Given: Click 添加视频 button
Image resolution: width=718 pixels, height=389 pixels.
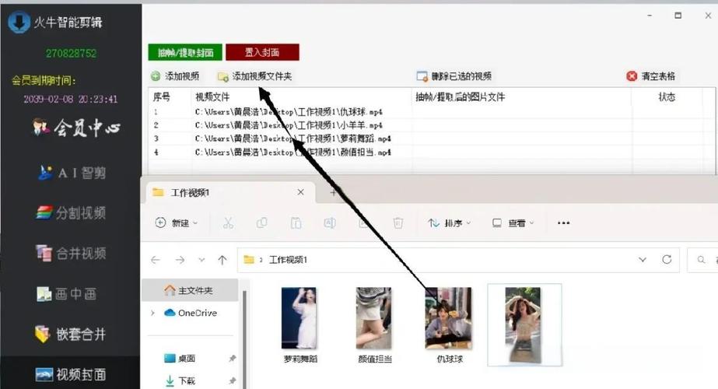Looking at the screenshot, I should [x=175, y=76].
